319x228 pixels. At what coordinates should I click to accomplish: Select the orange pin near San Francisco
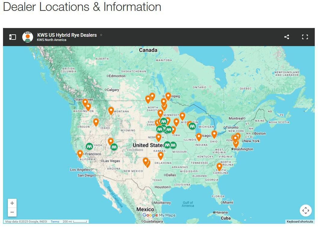pyautogui.click(x=80, y=154)
